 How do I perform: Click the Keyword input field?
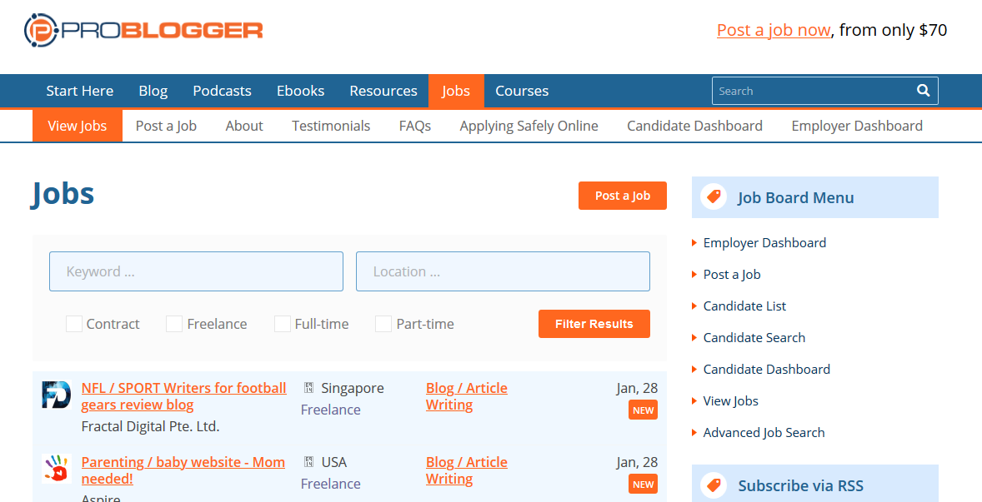tap(196, 271)
